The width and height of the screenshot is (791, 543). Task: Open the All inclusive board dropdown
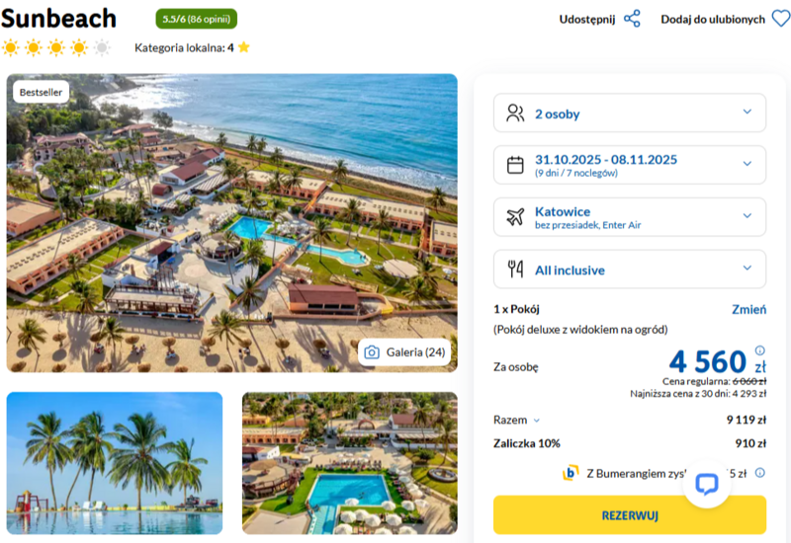tap(630, 269)
